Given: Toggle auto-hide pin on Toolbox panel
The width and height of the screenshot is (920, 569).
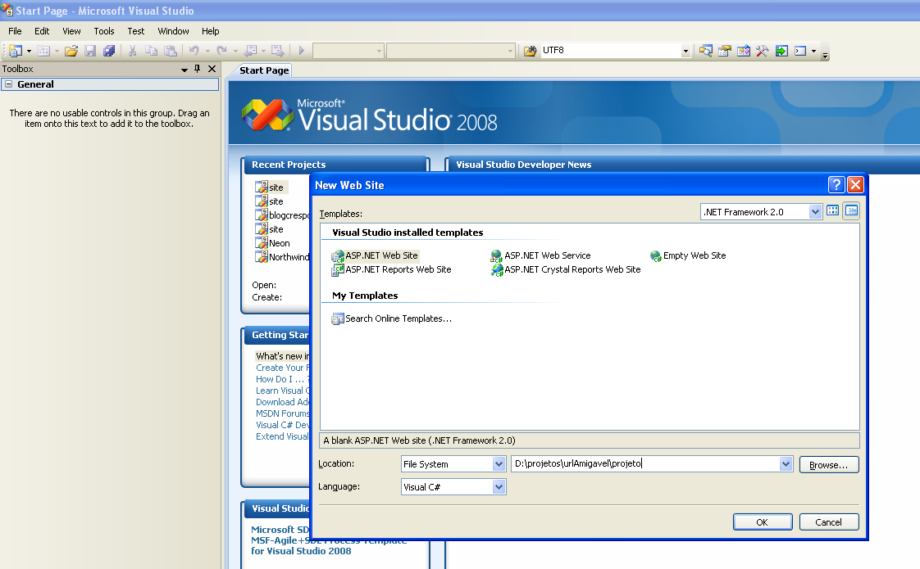Looking at the screenshot, I should click(198, 70).
